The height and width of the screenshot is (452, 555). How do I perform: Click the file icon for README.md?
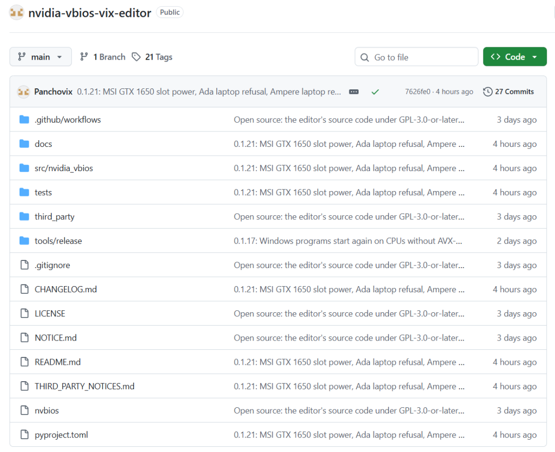(25, 362)
